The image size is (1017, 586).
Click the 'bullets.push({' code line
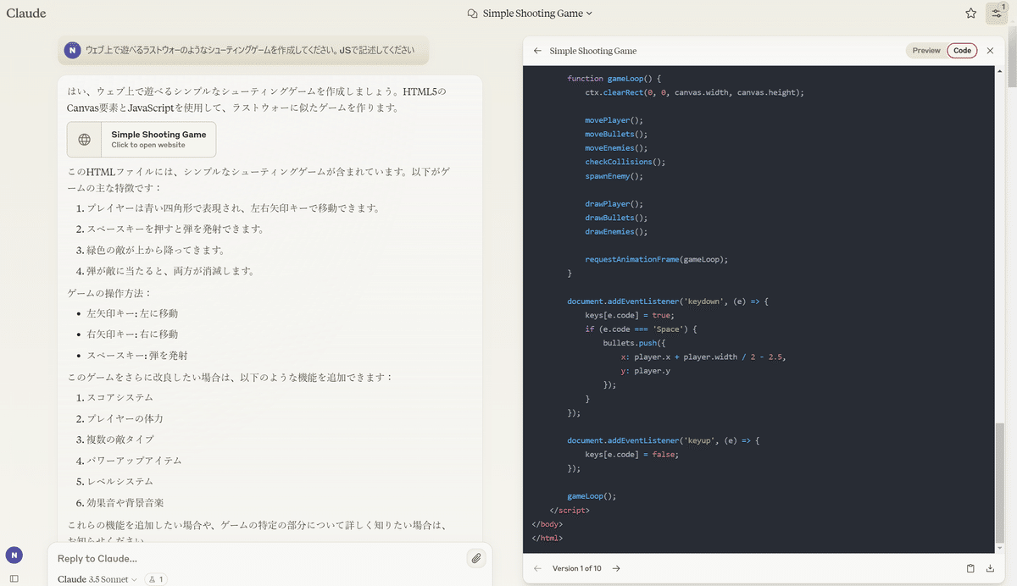pyautogui.click(x=635, y=343)
